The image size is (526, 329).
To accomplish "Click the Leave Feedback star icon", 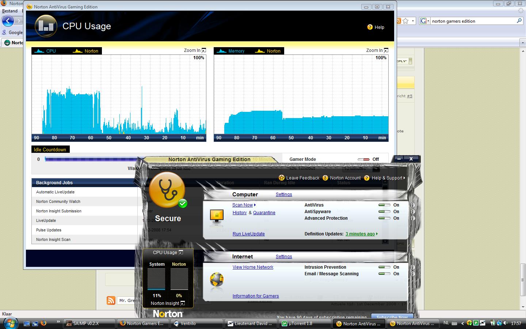I will [281, 178].
